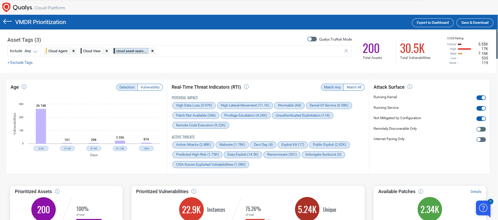Image resolution: width=498 pixels, height=220 pixels.
Task: Select the 31-60 days range
Action: click(67, 148)
